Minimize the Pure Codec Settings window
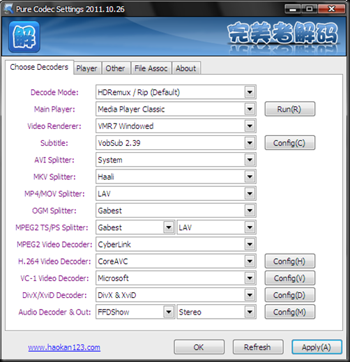 pos(293,9)
